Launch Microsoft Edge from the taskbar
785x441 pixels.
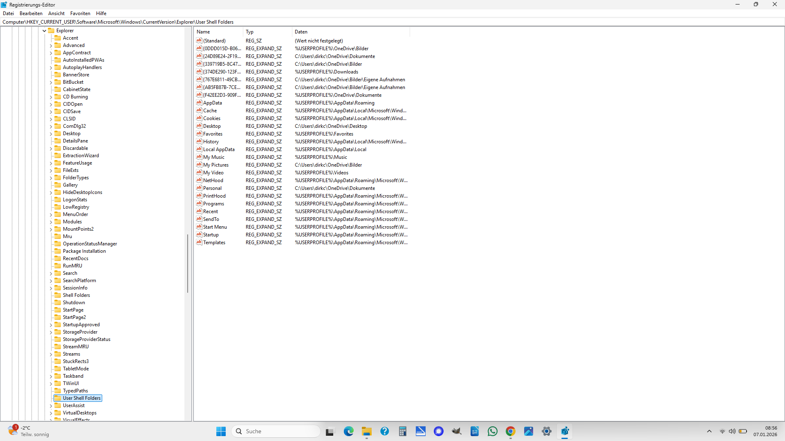[349, 431]
